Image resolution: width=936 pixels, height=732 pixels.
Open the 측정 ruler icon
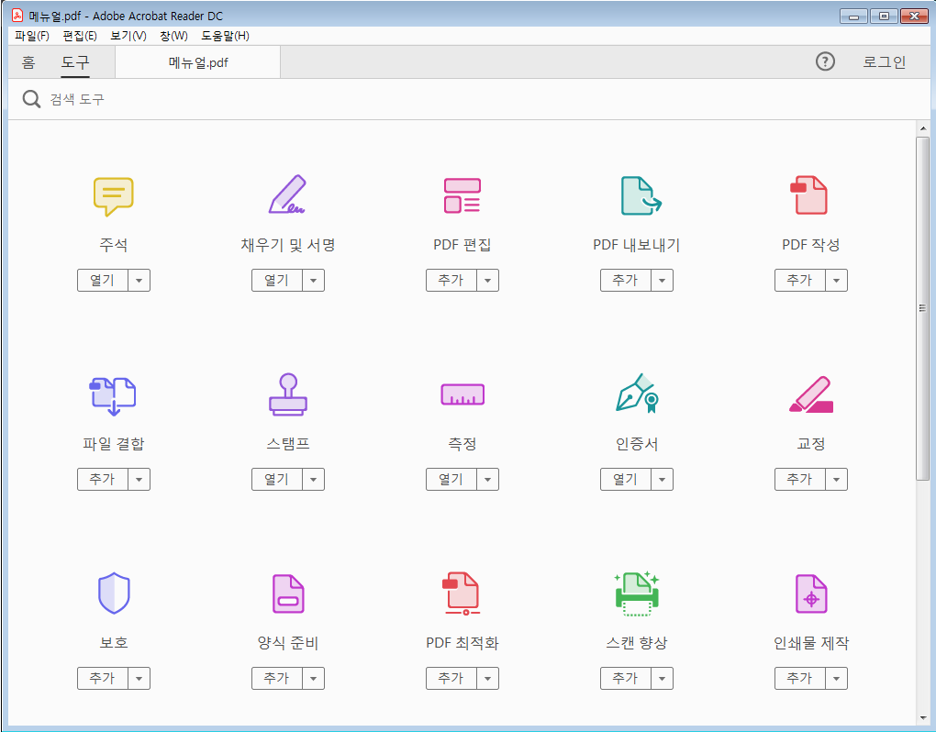(x=462, y=394)
